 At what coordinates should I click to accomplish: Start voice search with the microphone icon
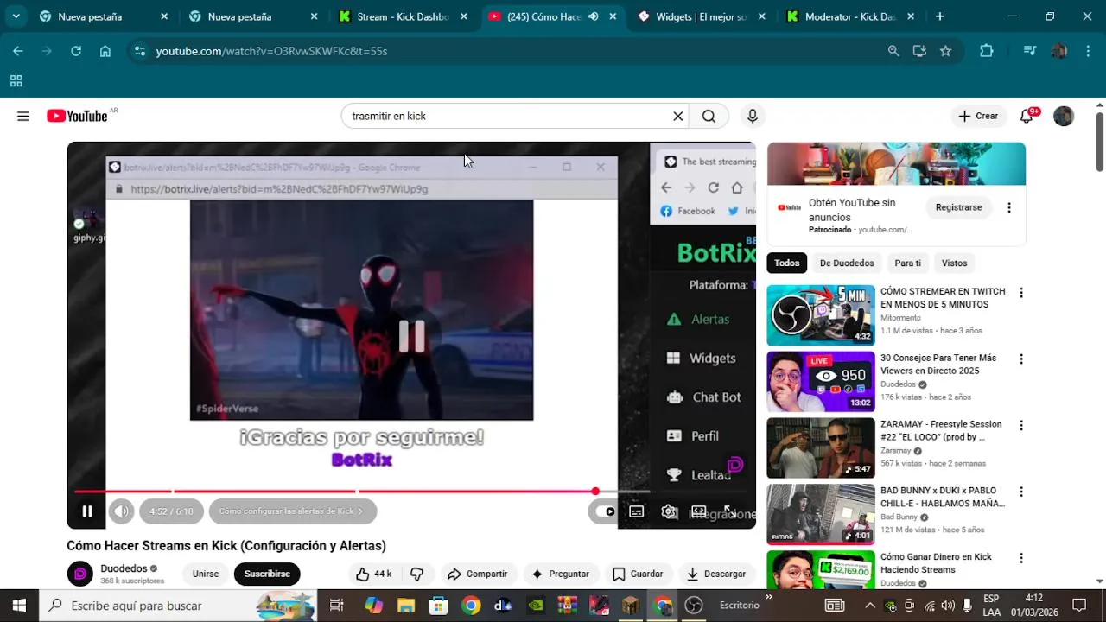[753, 117]
